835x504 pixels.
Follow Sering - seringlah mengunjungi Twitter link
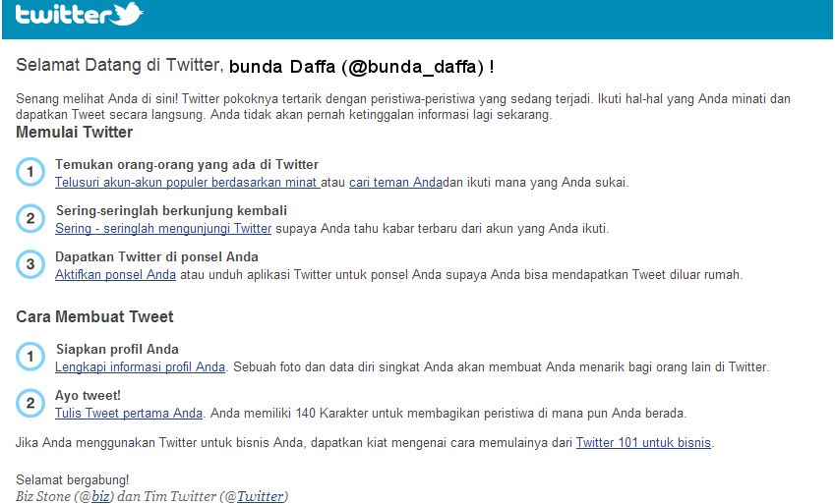pos(163,229)
